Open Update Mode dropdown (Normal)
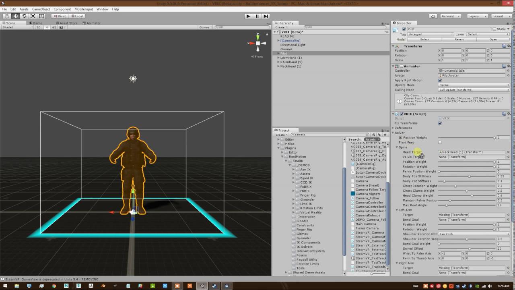Image resolution: width=515 pixels, height=290 pixels. (x=474, y=85)
